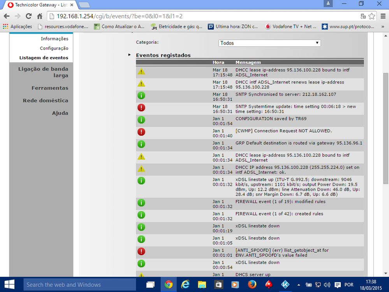Click the Configuração link in sidebar
Image resolution: width=389 pixels, height=292 pixels.
click(x=54, y=48)
